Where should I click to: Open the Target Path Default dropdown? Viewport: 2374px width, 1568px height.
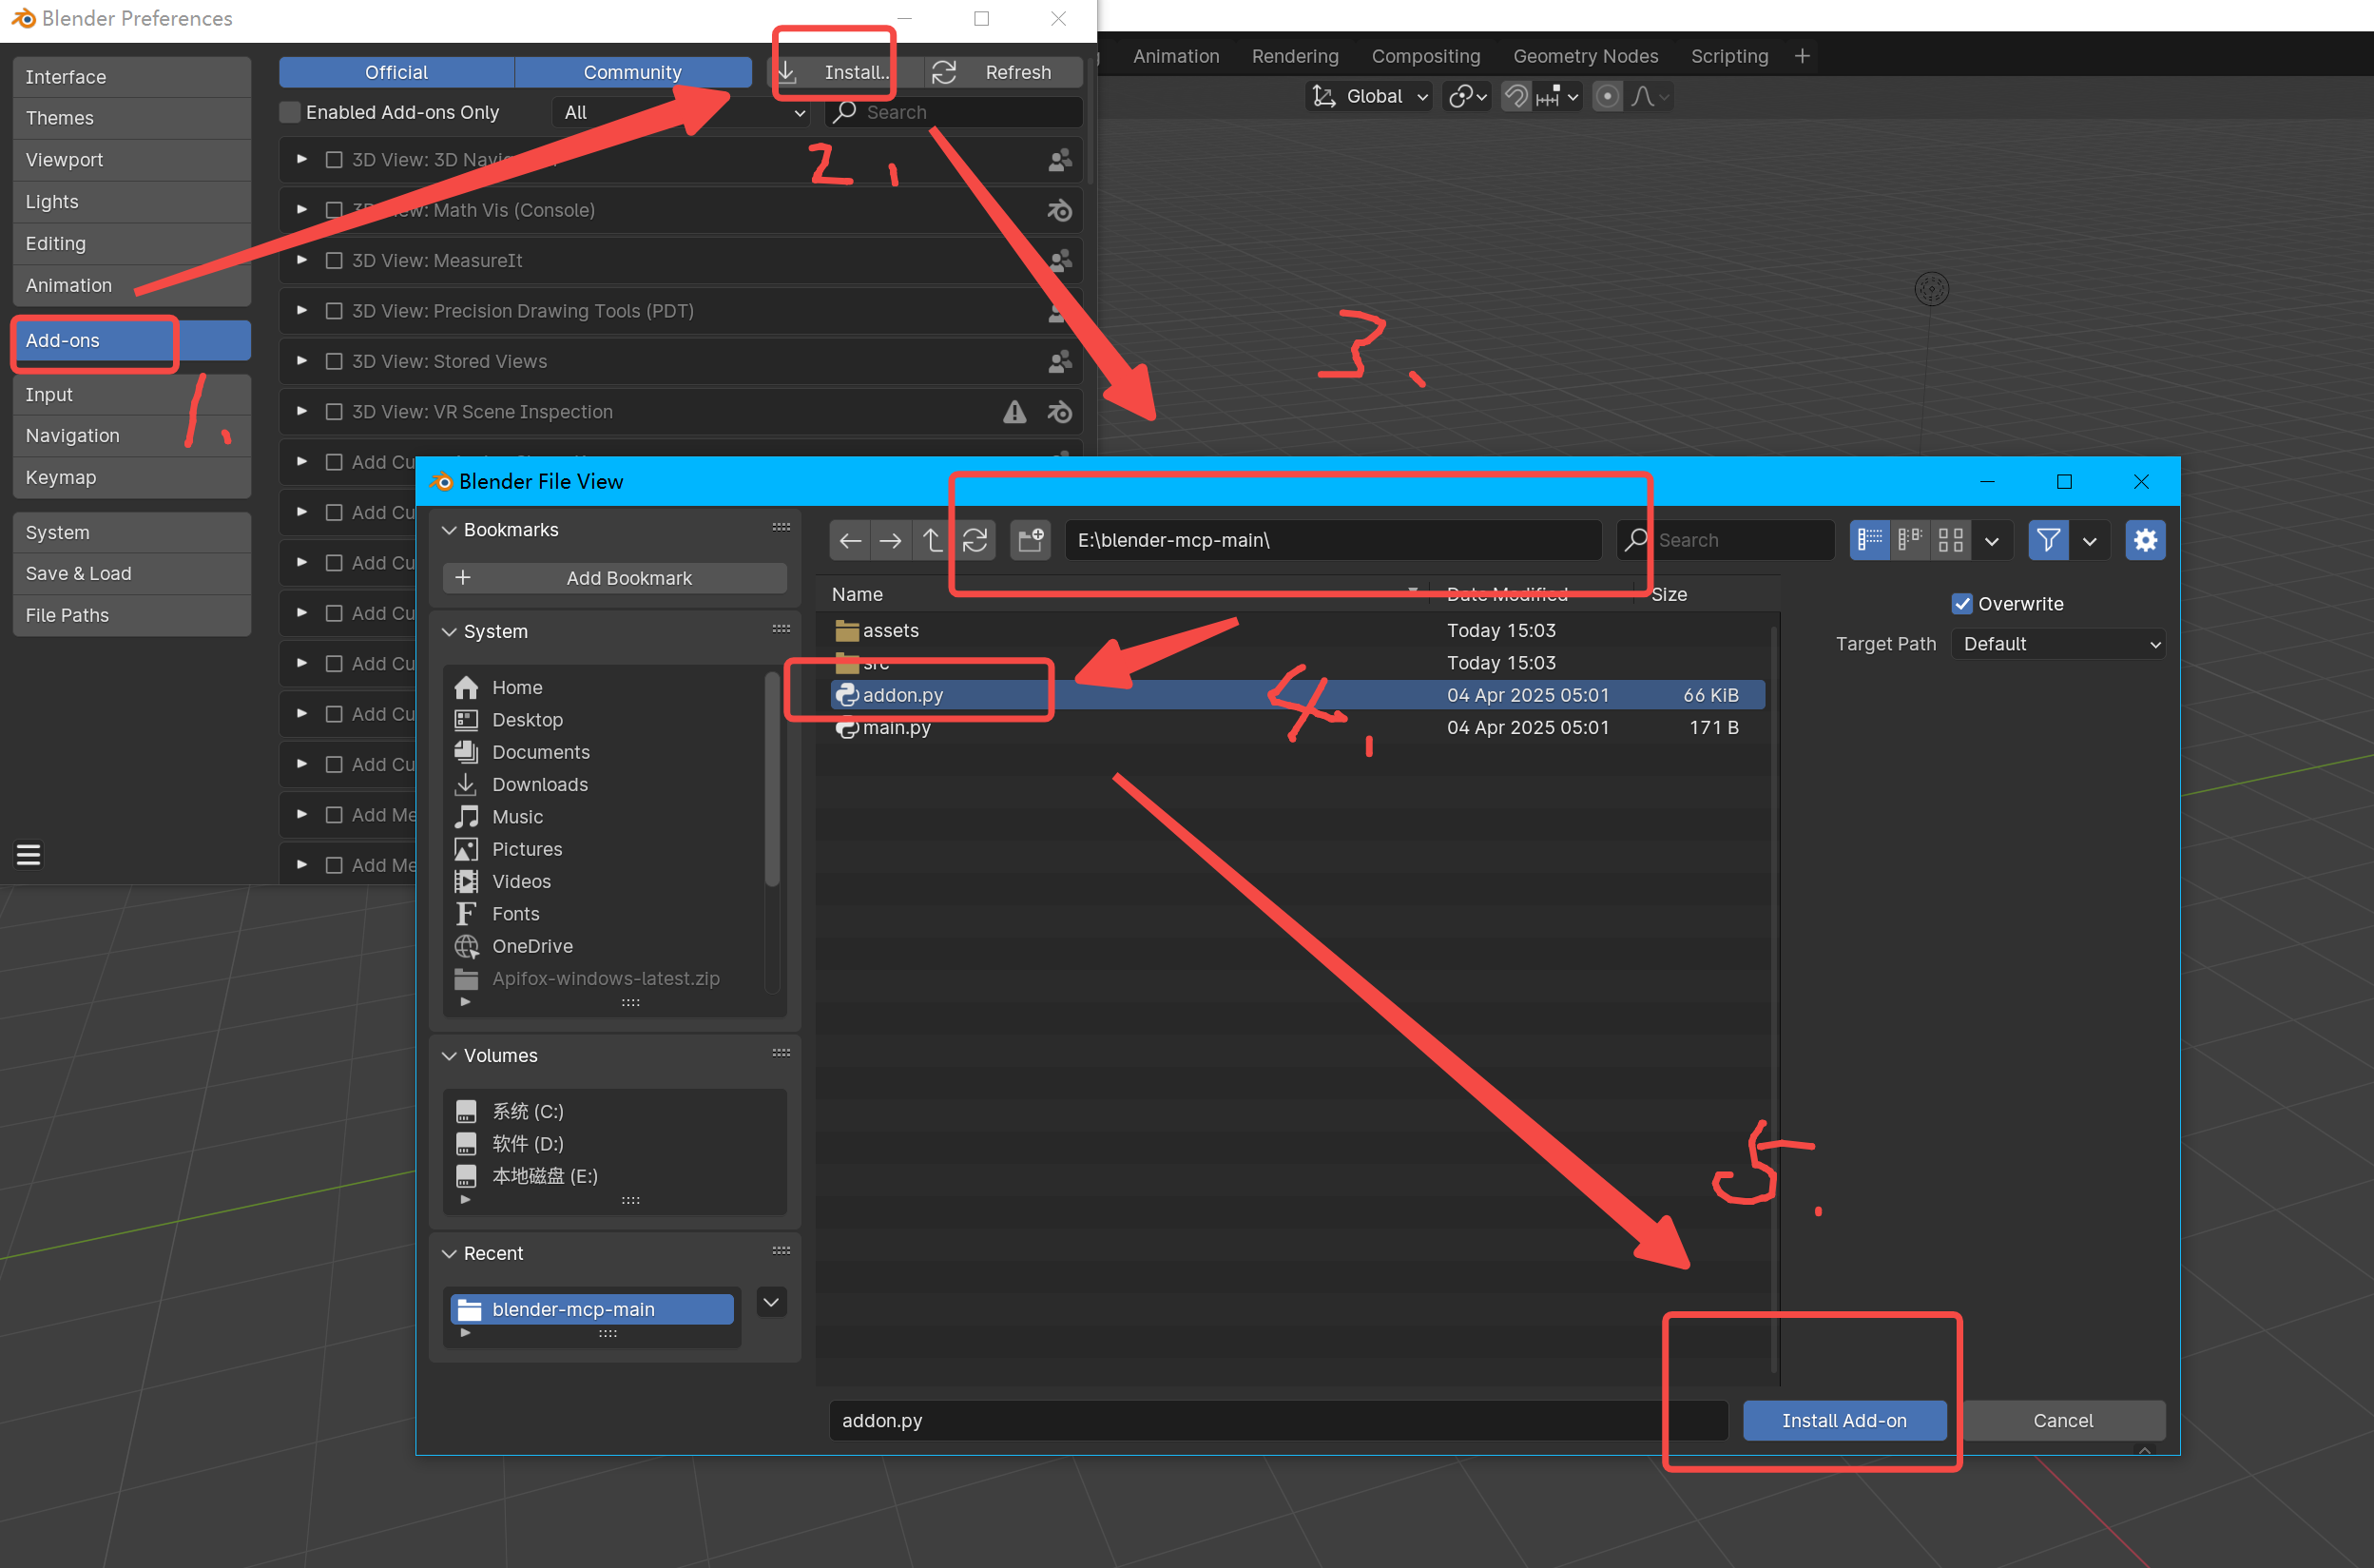[x=2058, y=644]
